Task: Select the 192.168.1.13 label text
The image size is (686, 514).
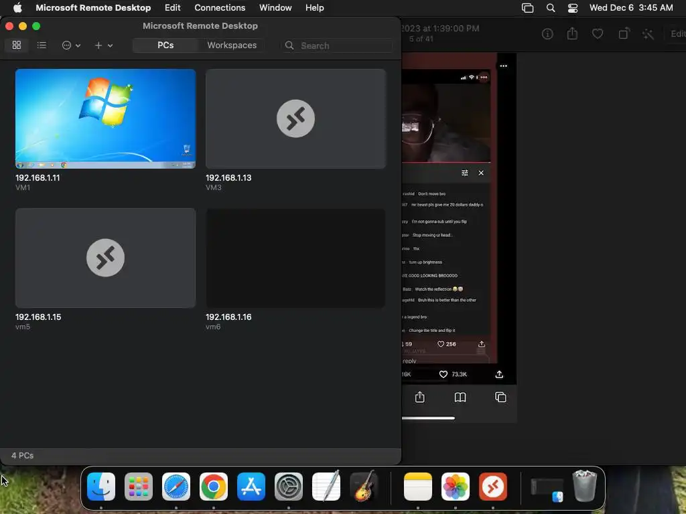Action: [228, 178]
